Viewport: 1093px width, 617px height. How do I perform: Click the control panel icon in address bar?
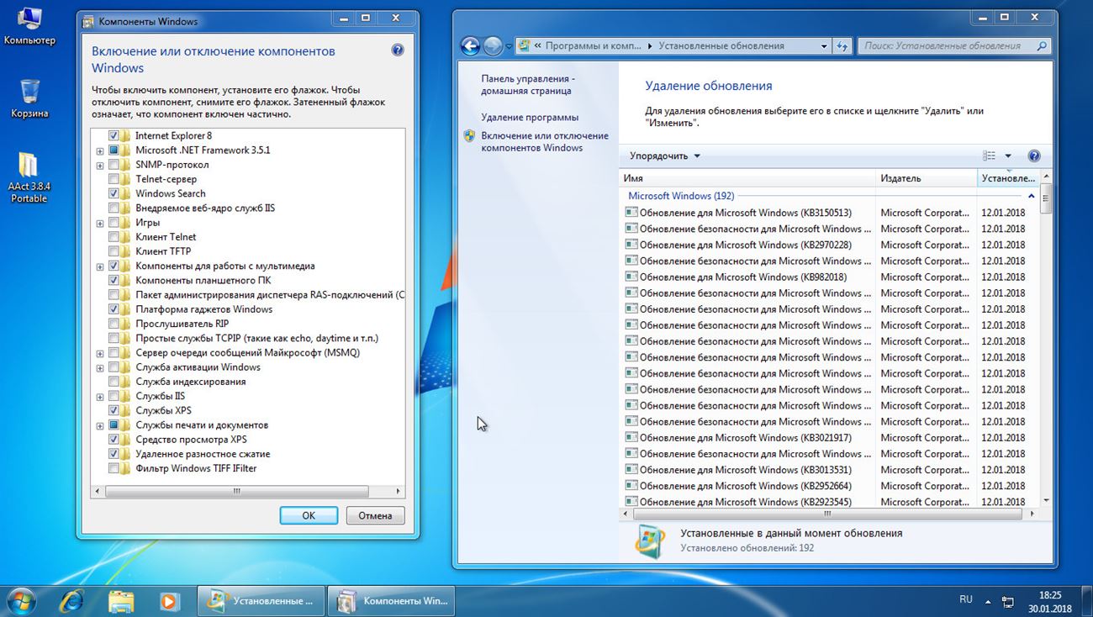524,46
